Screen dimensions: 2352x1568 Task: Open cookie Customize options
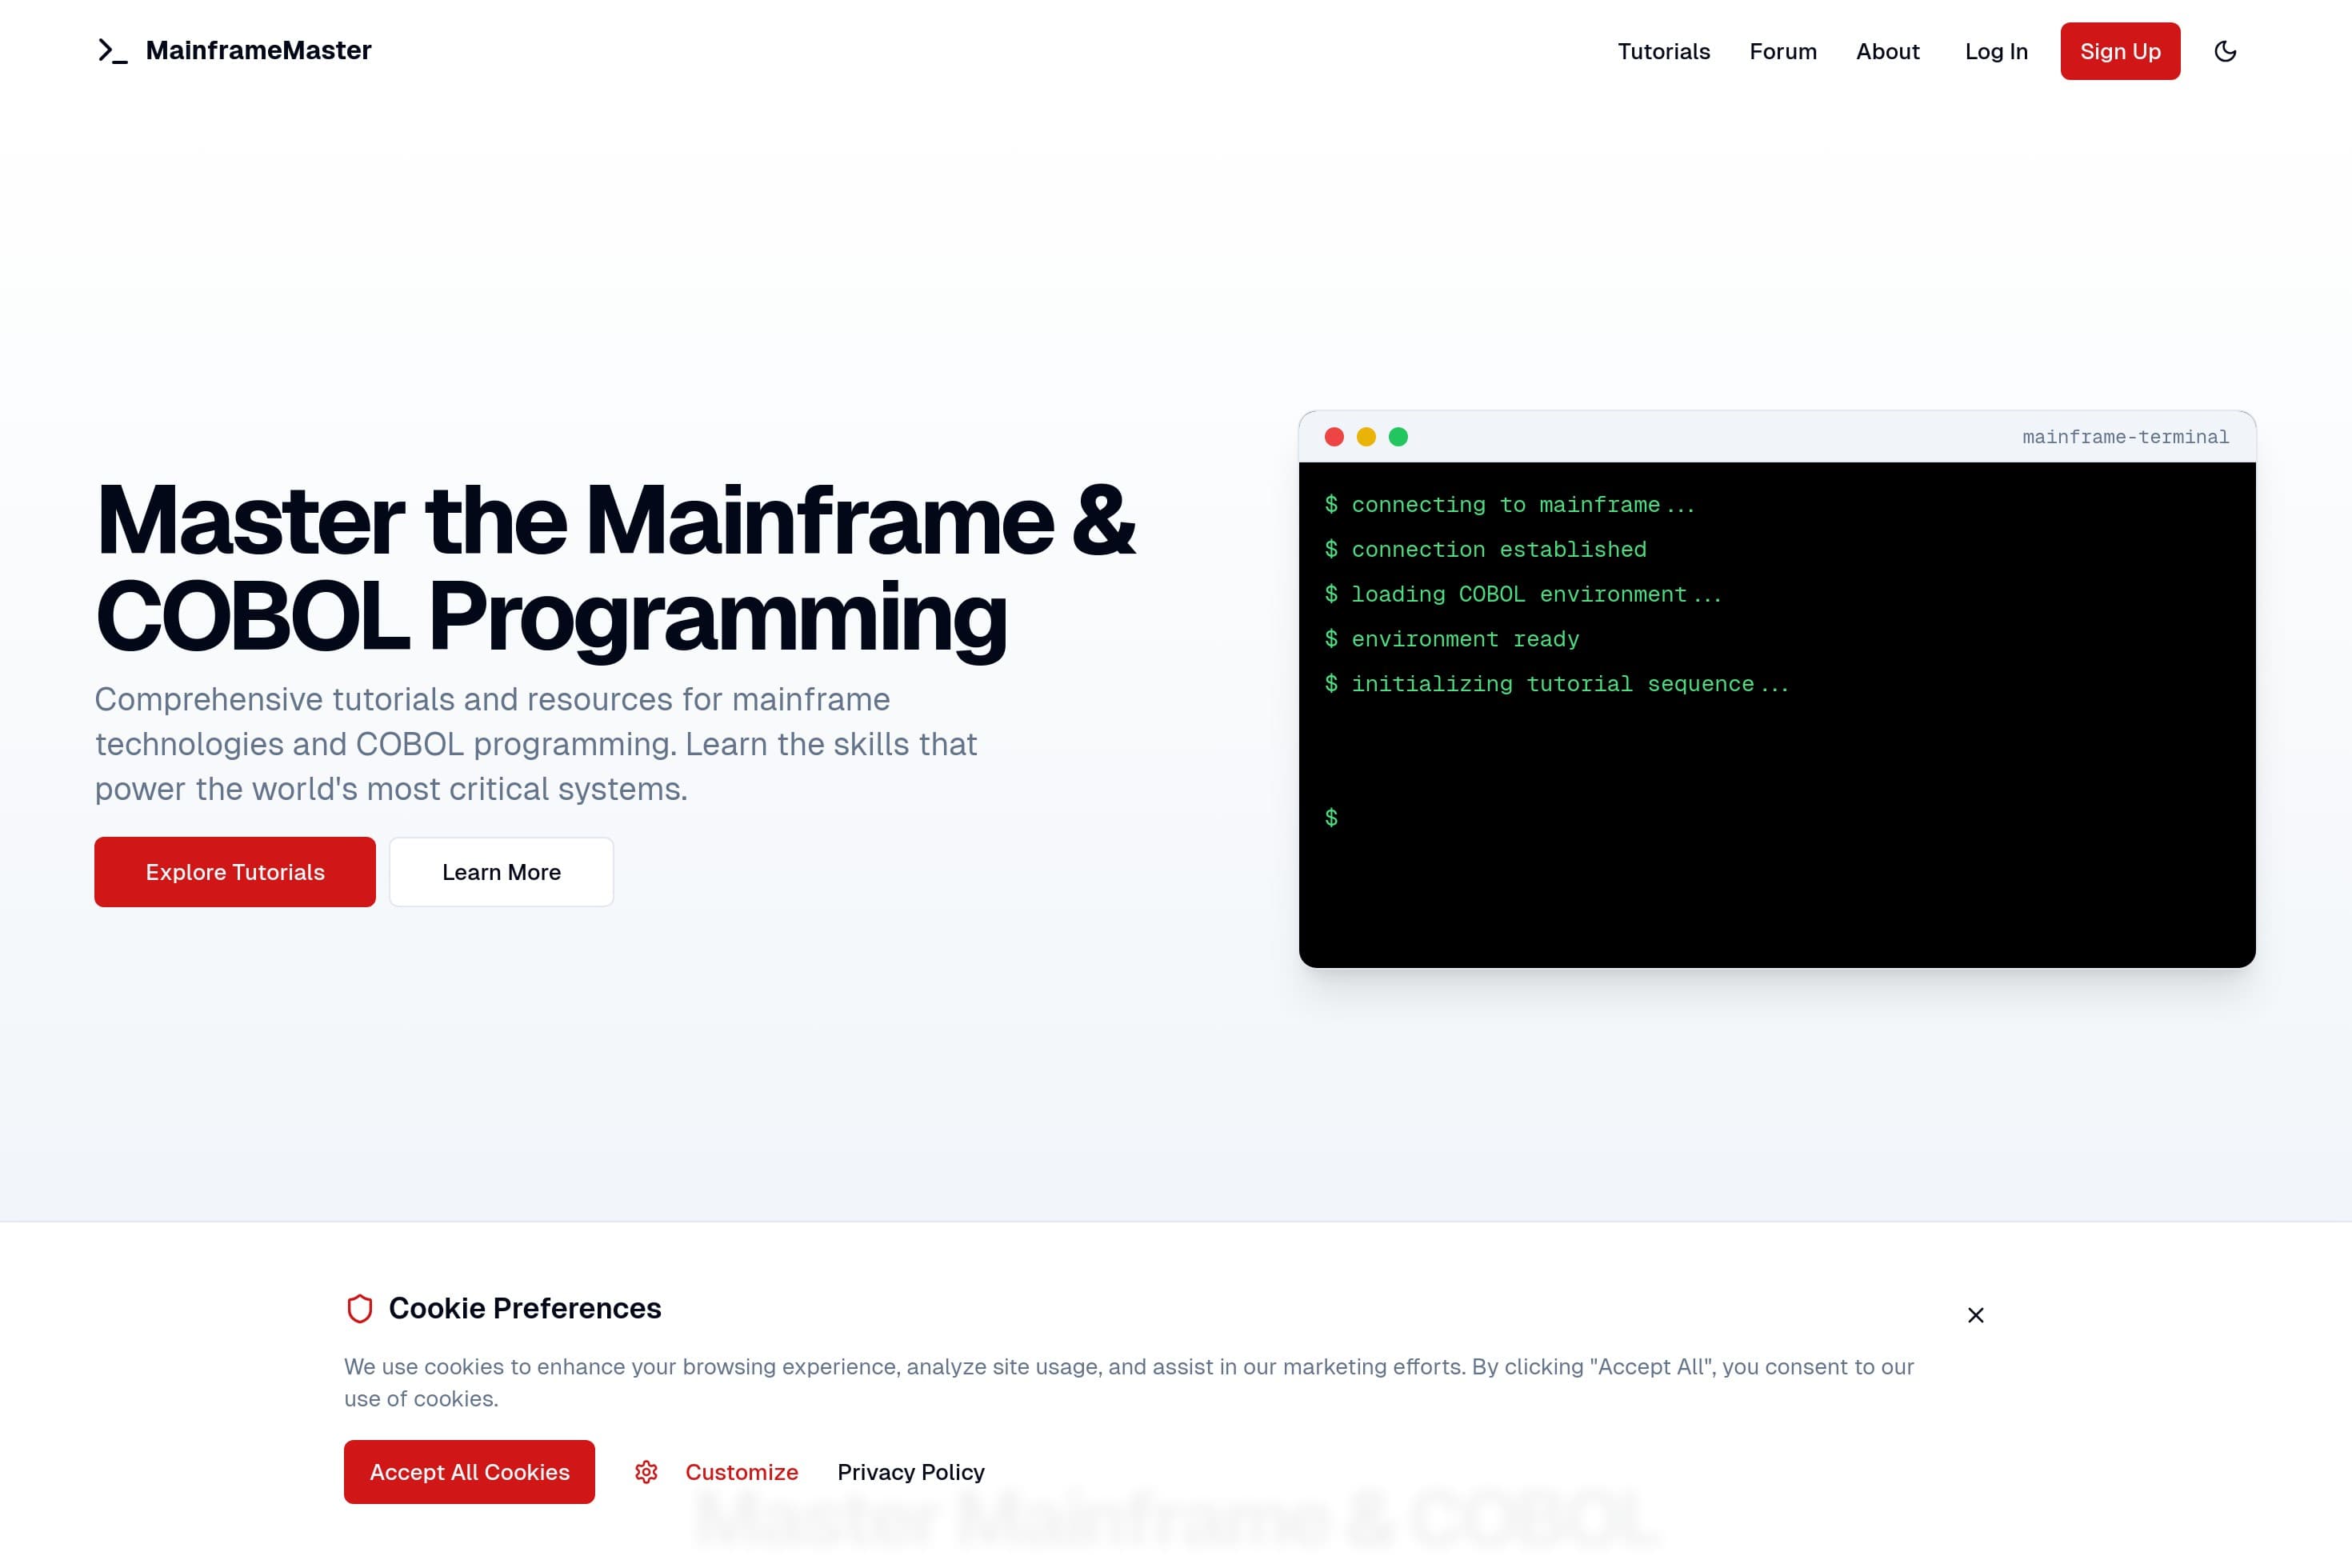[x=741, y=1471]
